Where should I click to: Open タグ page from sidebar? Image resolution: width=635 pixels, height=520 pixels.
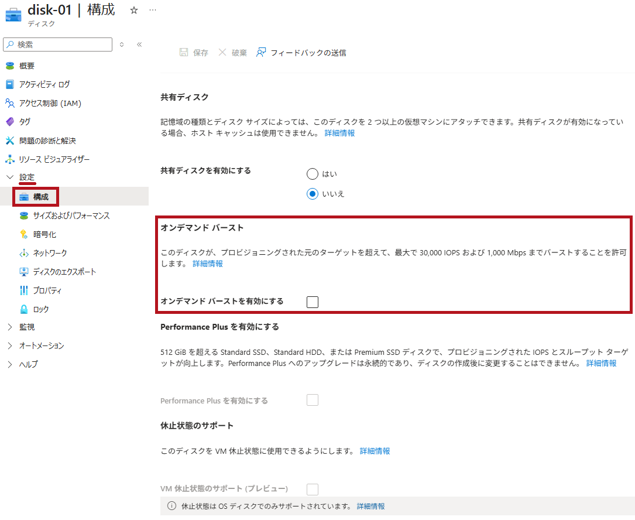pyautogui.click(x=25, y=122)
